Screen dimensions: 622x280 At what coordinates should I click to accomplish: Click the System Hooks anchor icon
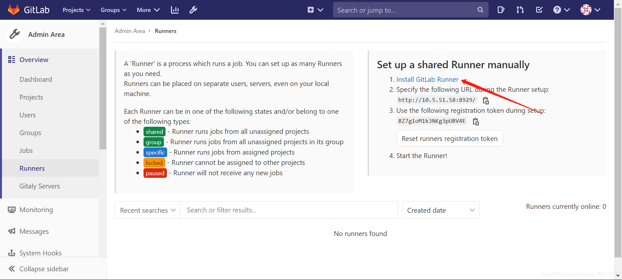12,253
